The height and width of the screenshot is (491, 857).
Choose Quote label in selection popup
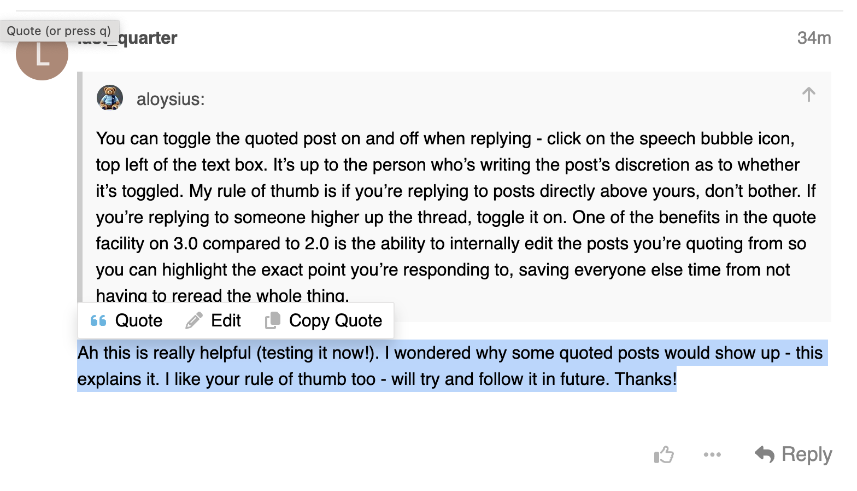click(x=139, y=320)
